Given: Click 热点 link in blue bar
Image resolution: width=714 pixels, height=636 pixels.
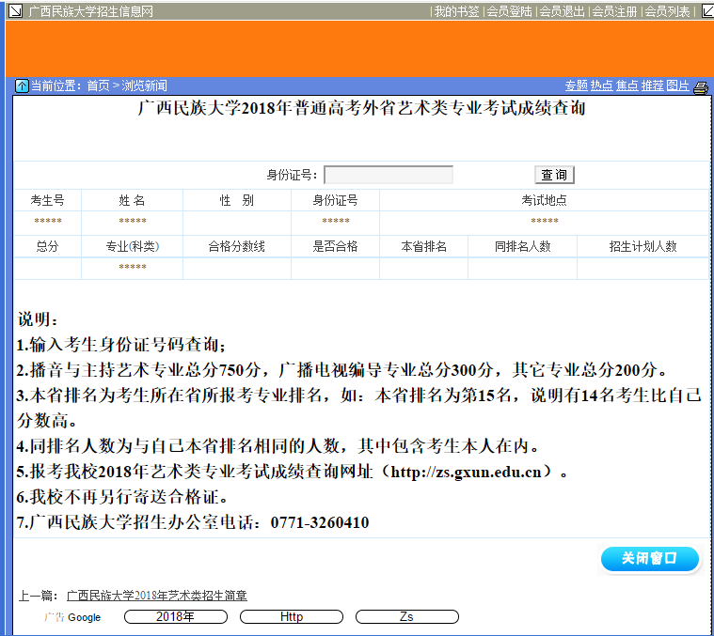Looking at the screenshot, I should click(601, 86).
